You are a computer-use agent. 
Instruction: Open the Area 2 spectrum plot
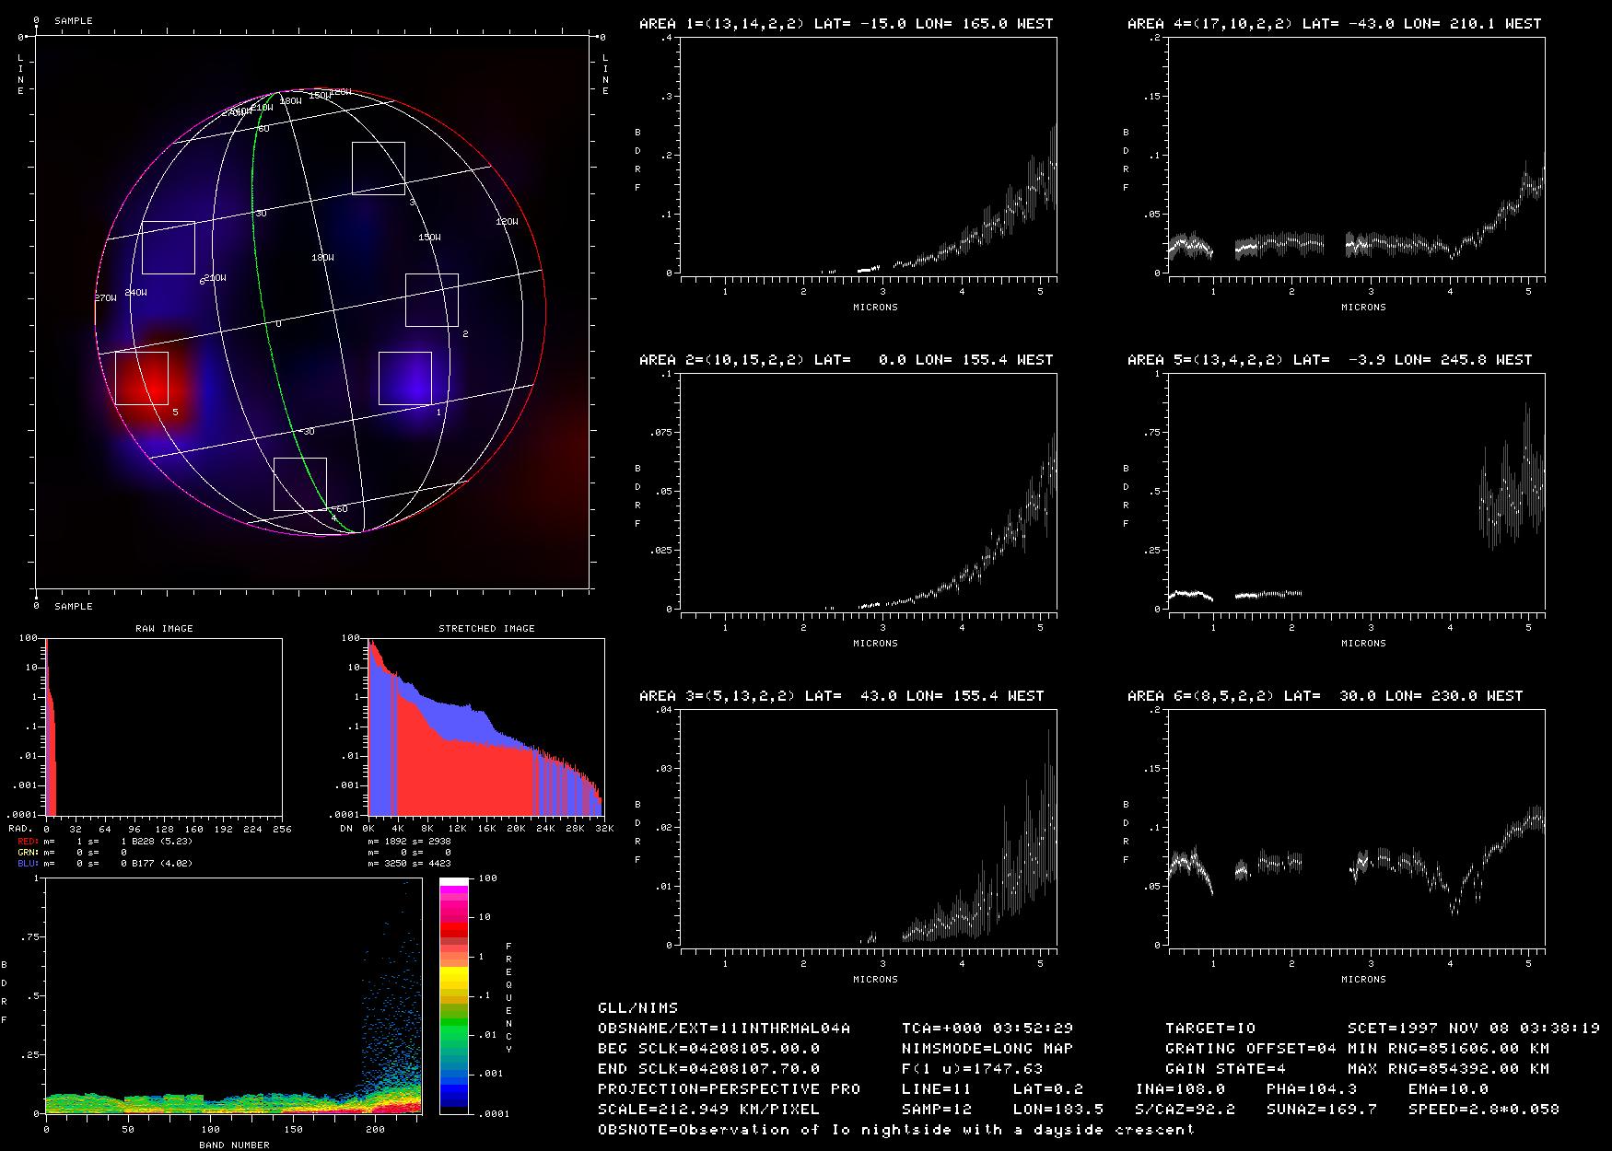click(869, 492)
